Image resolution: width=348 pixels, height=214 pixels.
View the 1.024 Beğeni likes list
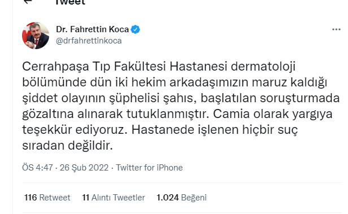point(181,198)
